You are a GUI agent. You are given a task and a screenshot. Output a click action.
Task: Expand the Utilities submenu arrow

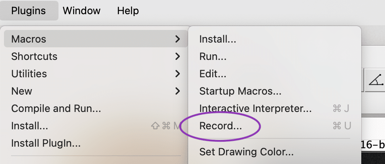pyautogui.click(x=177, y=74)
